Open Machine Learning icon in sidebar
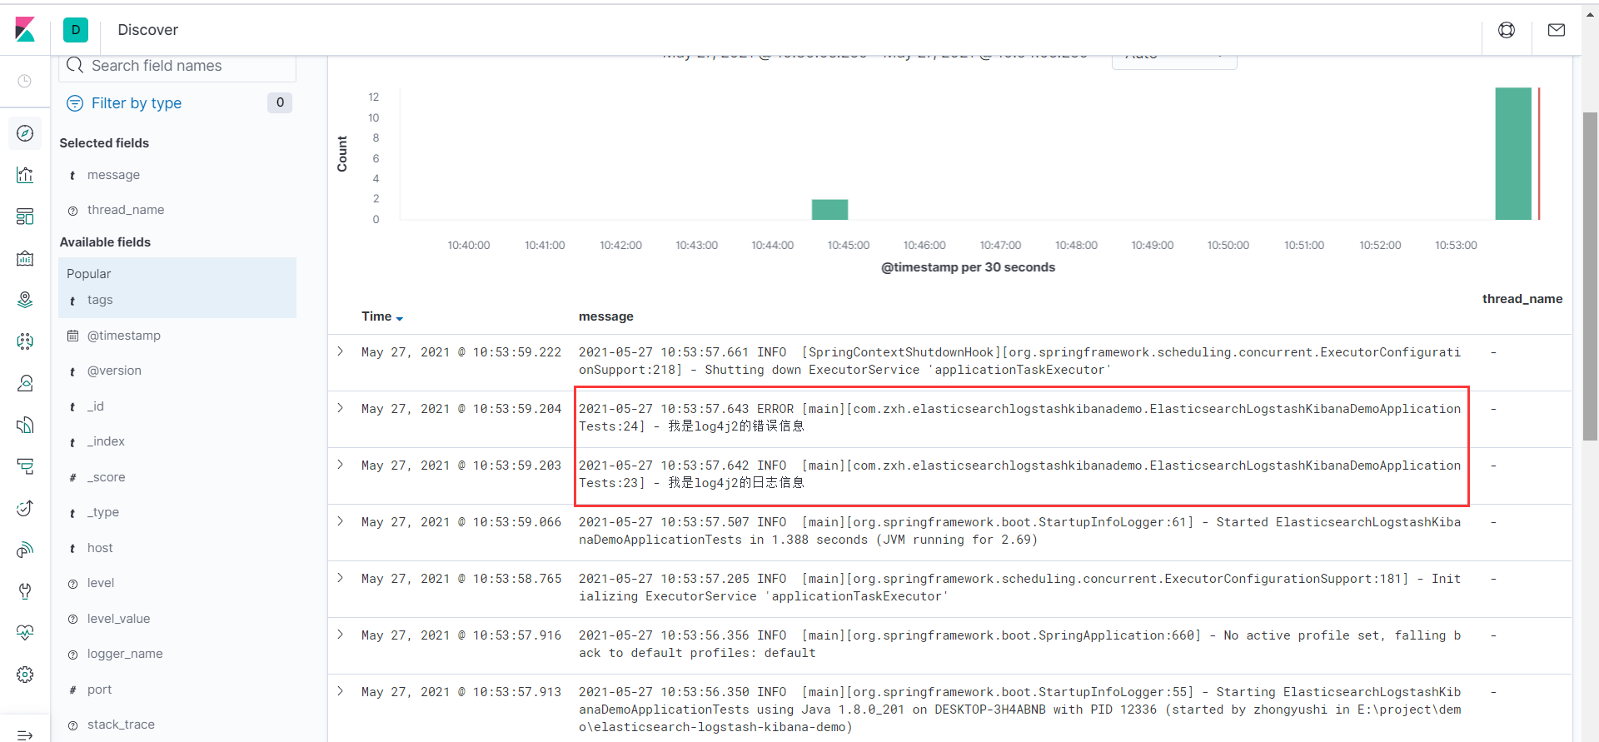This screenshot has height=742, width=1599. click(25, 341)
